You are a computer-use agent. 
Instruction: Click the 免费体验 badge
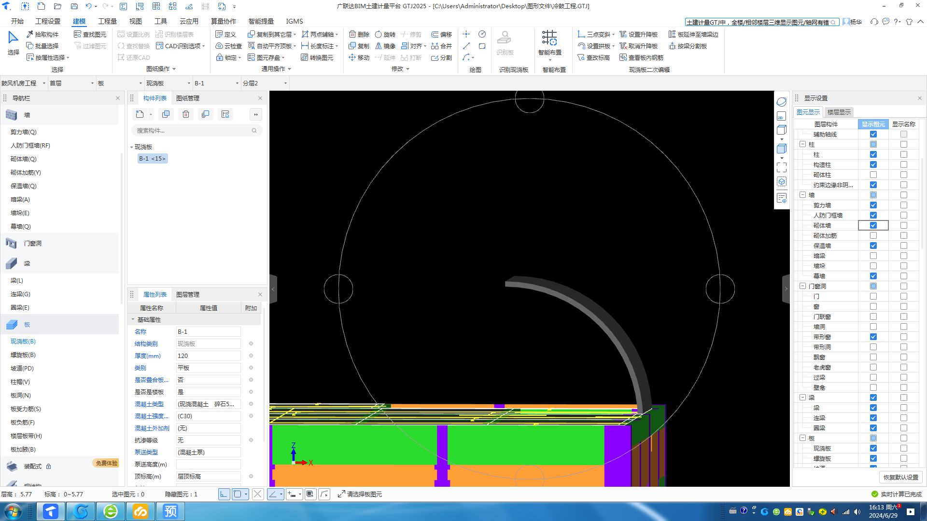pyautogui.click(x=106, y=463)
